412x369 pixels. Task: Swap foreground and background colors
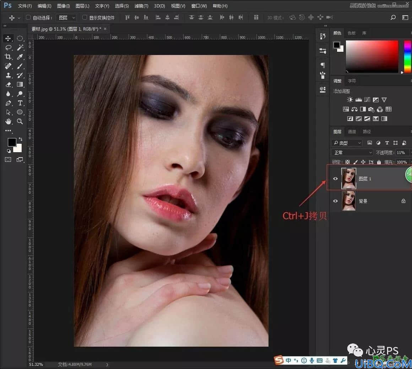tap(21, 139)
